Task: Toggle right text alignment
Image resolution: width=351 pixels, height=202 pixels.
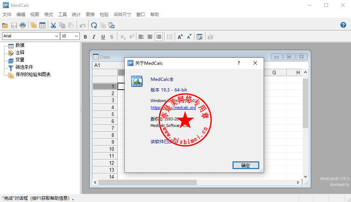Action: tap(158, 37)
